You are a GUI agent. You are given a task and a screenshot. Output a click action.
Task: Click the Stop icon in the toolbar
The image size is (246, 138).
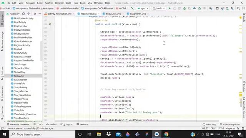tap(204, 8)
